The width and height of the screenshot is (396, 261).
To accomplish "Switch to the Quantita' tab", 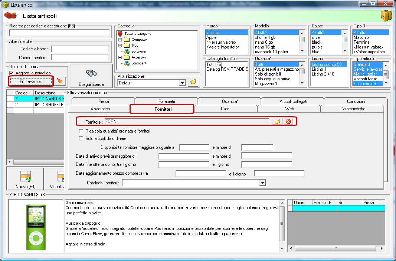I will pos(230,101).
